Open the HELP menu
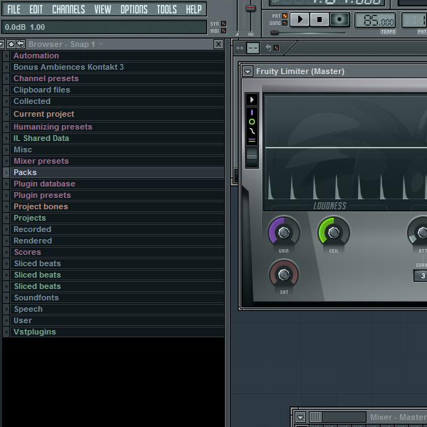427x427 pixels. [194, 9]
